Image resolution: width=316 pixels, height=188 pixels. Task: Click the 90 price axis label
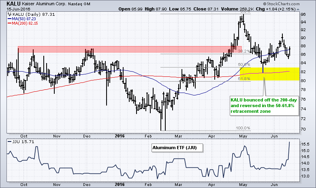[x=303, y=38]
